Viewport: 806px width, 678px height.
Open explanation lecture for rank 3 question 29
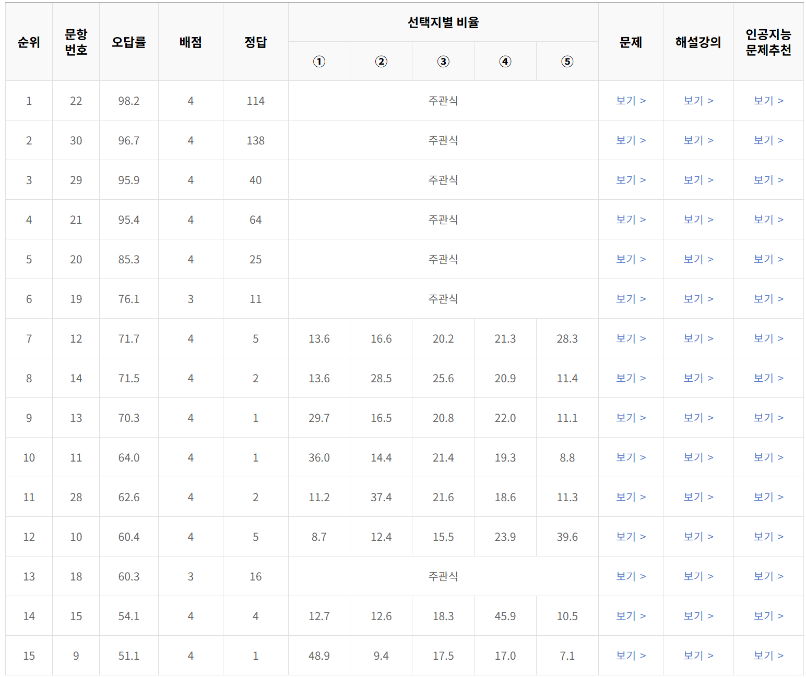pos(698,180)
